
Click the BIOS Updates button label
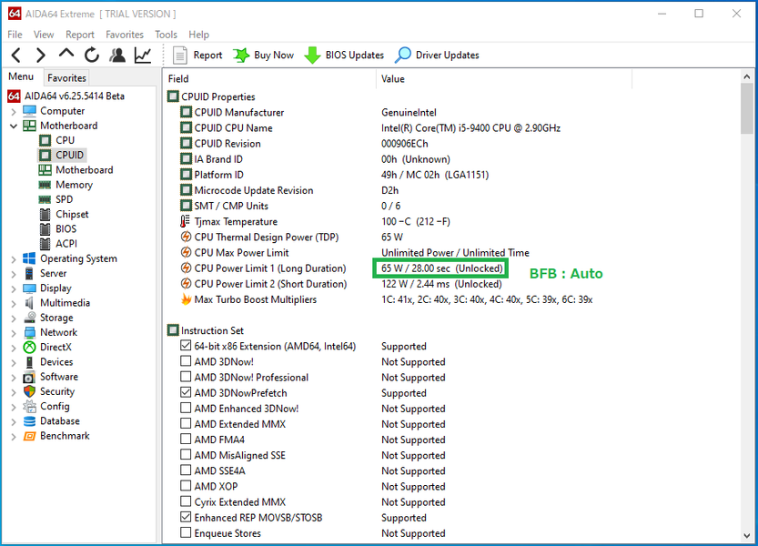click(x=354, y=56)
